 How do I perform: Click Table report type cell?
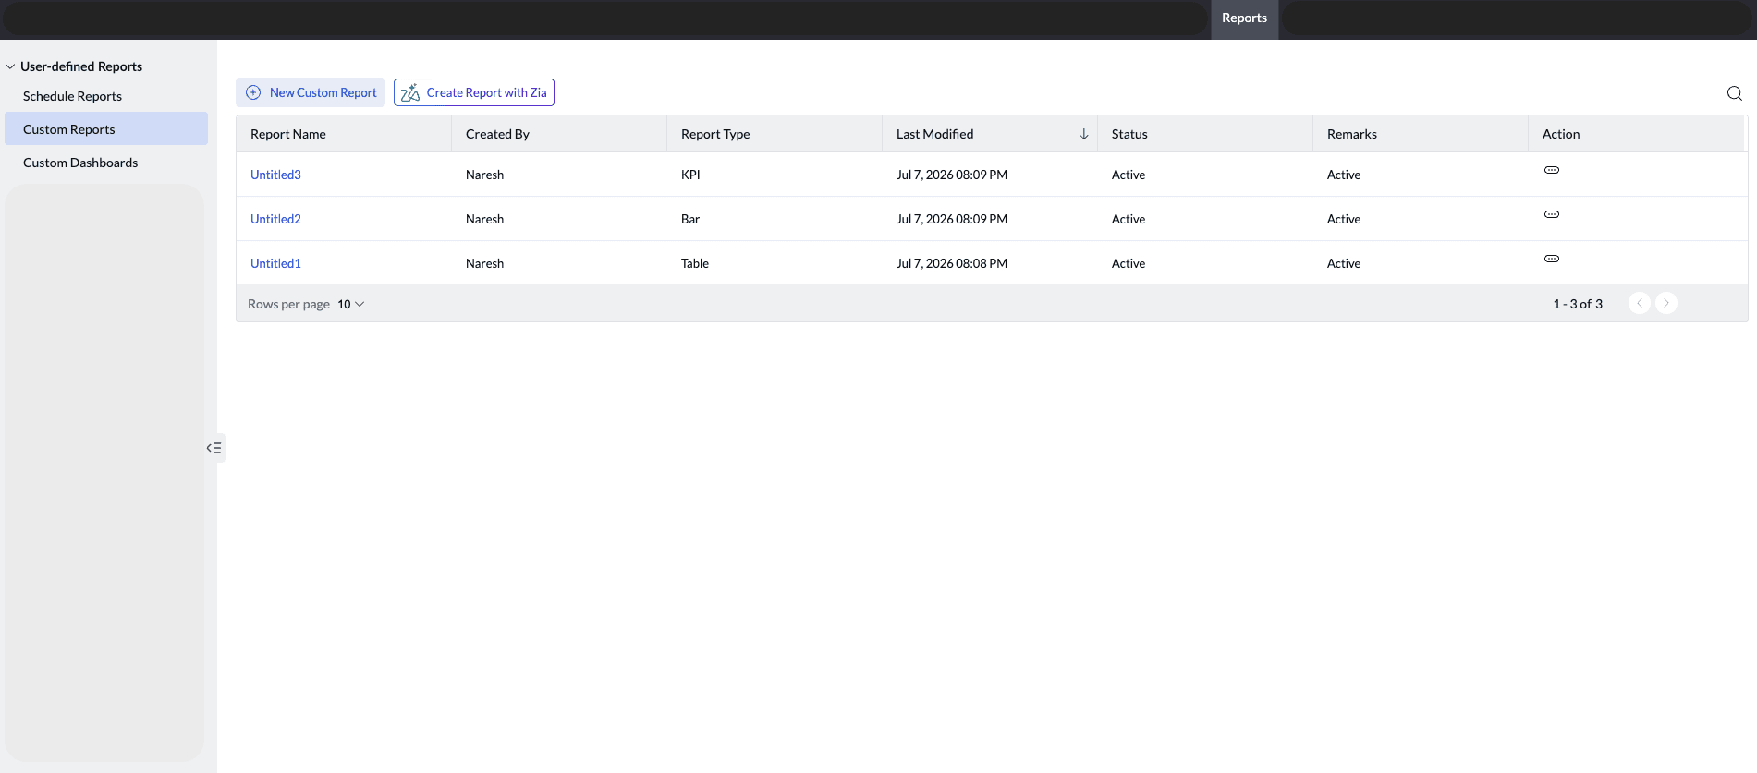click(x=695, y=263)
